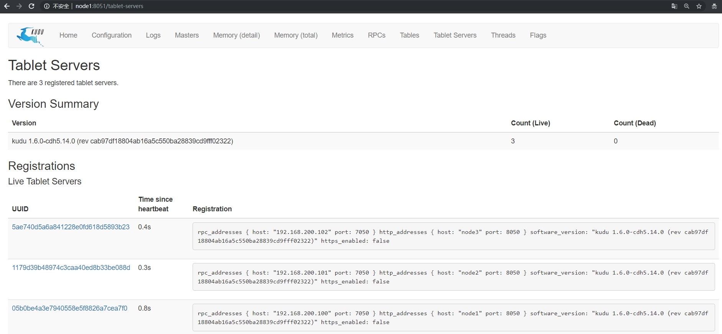The image size is (722, 334).
Task: Open the Flags page
Action: pyautogui.click(x=538, y=35)
